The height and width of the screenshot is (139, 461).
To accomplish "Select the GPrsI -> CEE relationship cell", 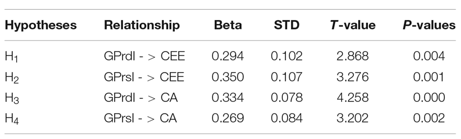I will 144,77.
